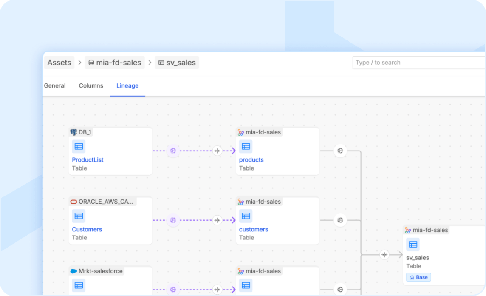Click the lowercase customers table icon
The height and width of the screenshot is (296, 486).
(246, 216)
